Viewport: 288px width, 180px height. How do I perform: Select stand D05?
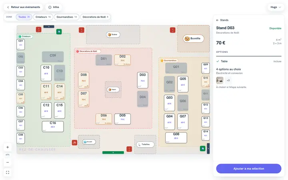click(122, 119)
